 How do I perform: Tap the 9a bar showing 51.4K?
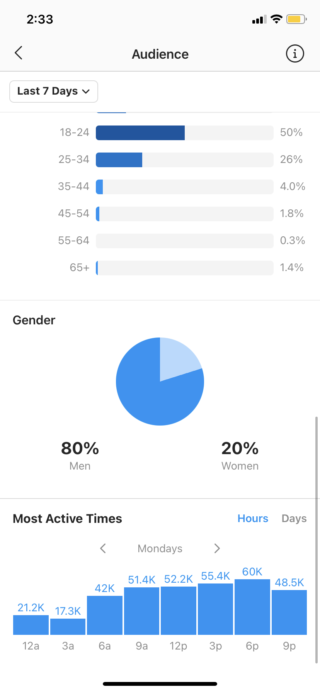[x=141, y=611]
